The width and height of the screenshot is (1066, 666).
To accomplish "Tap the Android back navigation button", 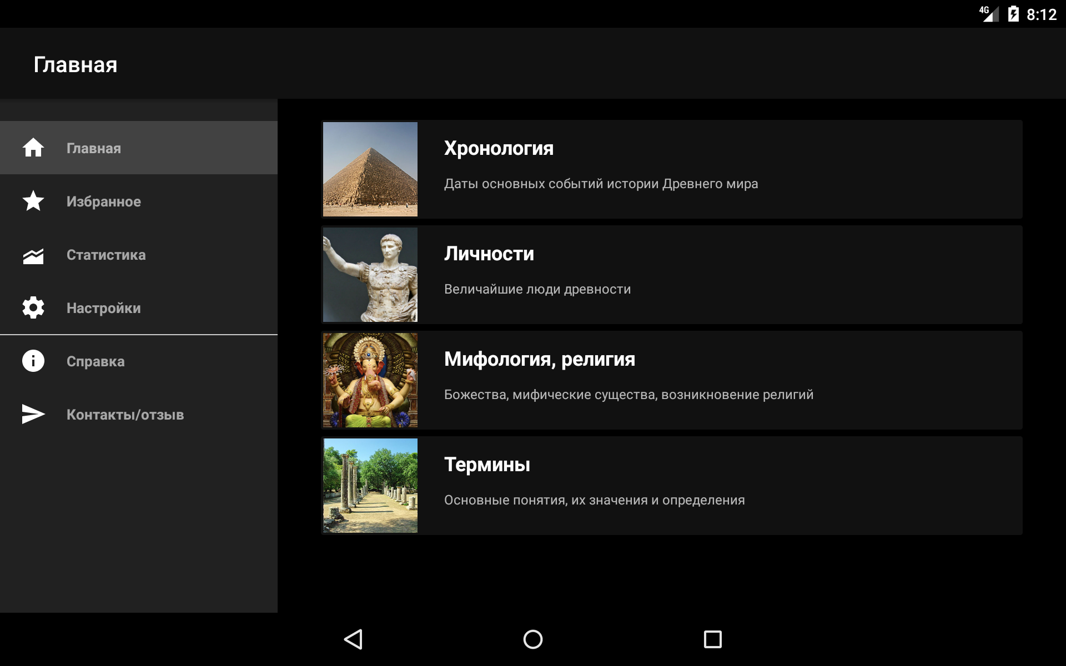I will [x=354, y=639].
